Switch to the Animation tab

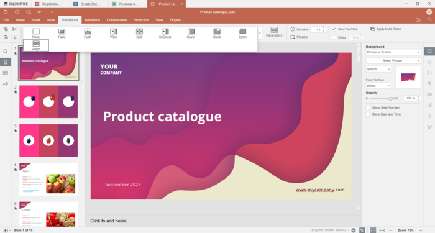point(93,20)
